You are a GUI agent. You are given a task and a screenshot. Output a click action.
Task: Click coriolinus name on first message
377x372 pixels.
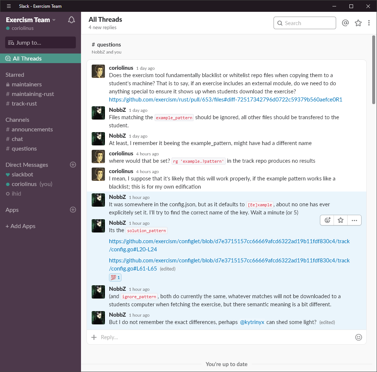[121, 68]
